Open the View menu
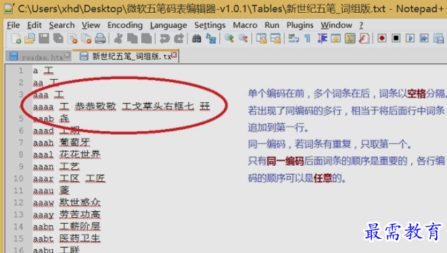The image size is (447, 253). point(91,25)
